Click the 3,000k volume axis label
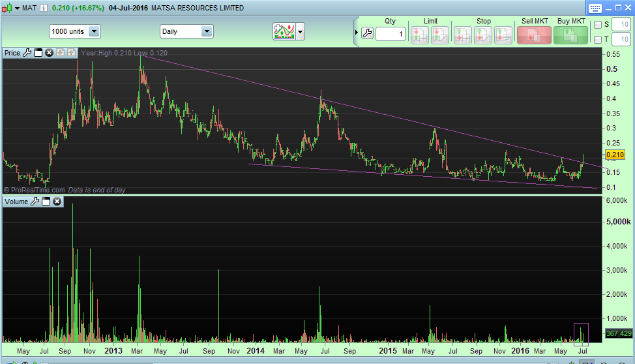 [617, 270]
